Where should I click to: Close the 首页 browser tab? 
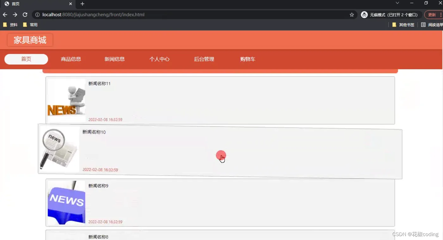71,4
